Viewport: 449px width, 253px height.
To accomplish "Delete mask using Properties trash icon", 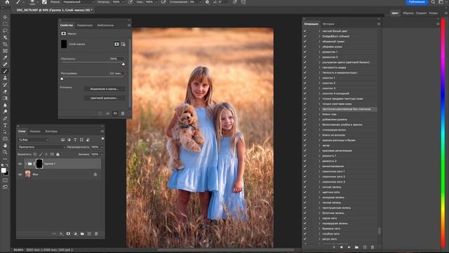I will [123, 114].
